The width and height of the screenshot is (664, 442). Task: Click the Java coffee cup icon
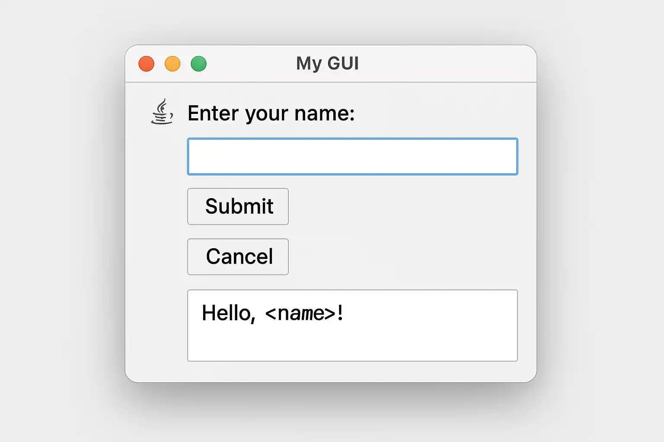pyautogui.click(x=162, y=112)
